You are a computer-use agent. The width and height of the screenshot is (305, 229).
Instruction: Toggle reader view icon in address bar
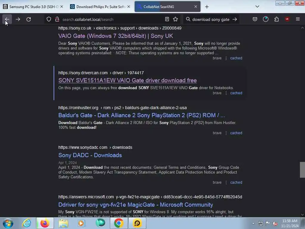click(167, 19)
